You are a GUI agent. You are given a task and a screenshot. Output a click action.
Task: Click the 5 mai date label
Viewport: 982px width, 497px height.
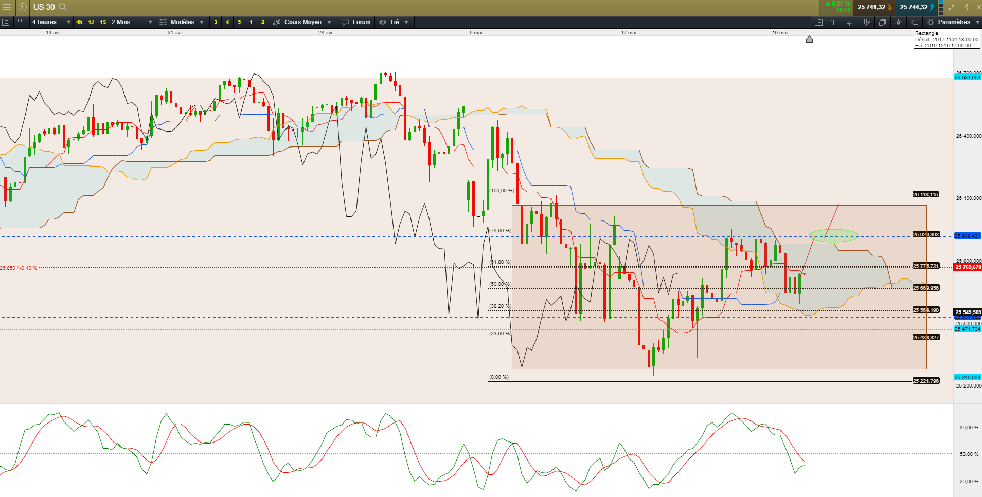click(x=476, y=33)
